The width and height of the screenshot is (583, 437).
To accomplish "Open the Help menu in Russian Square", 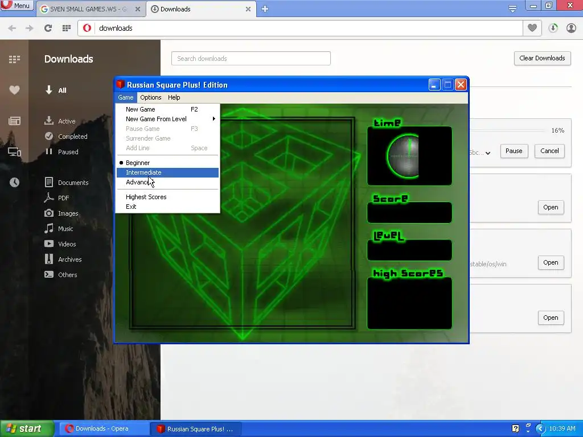I will click(x=174, y=97).
